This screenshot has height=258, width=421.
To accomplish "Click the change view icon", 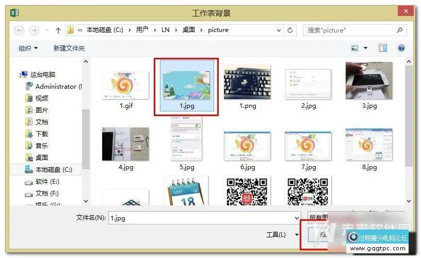I will tap(355, 48).
